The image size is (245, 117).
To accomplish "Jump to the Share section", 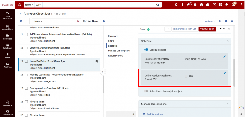I will 111,41.
